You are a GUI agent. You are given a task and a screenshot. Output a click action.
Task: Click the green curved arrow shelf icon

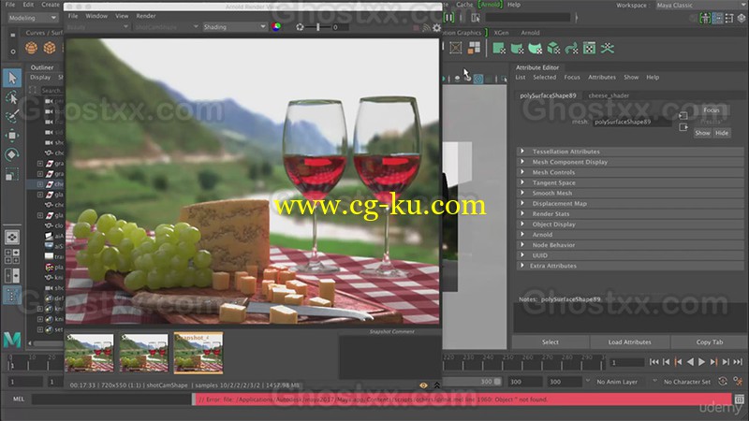571,49
